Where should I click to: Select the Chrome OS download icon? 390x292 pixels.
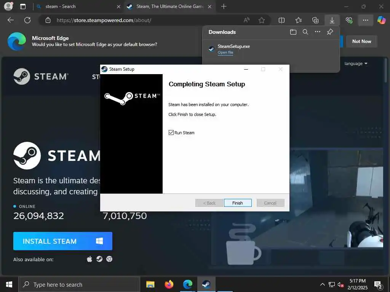(x=109, y=259)
